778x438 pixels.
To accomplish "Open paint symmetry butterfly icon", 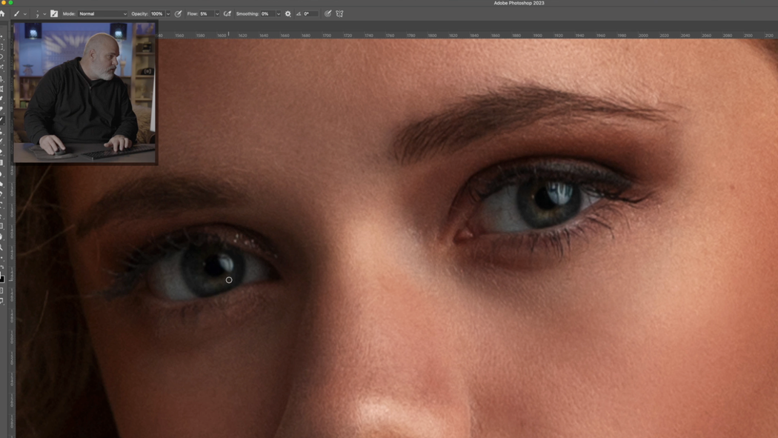I will coord(339,13).
